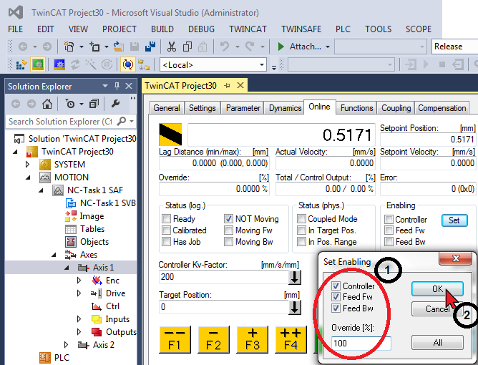
Task: Click the F4 fast forward button
Action: 291,340
